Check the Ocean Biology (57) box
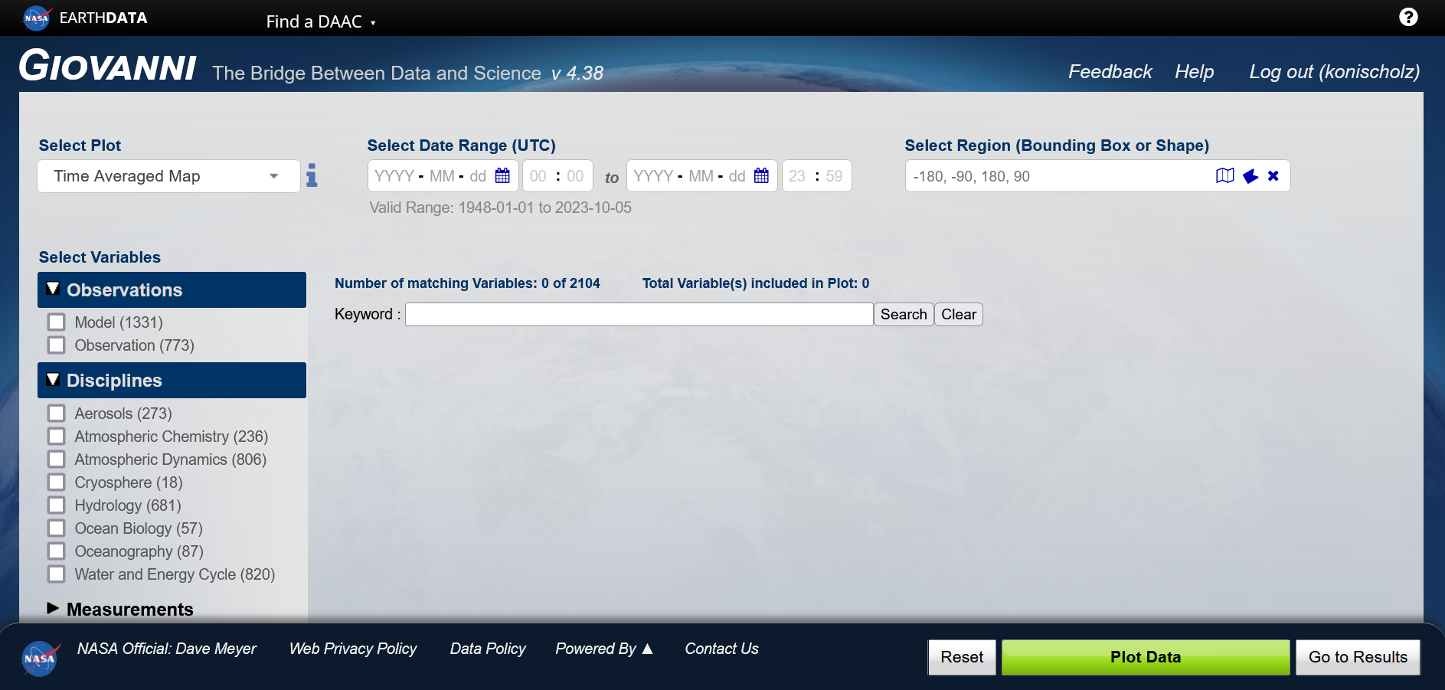This screenshot has width=1445, height=690. [x=57, y=528]
